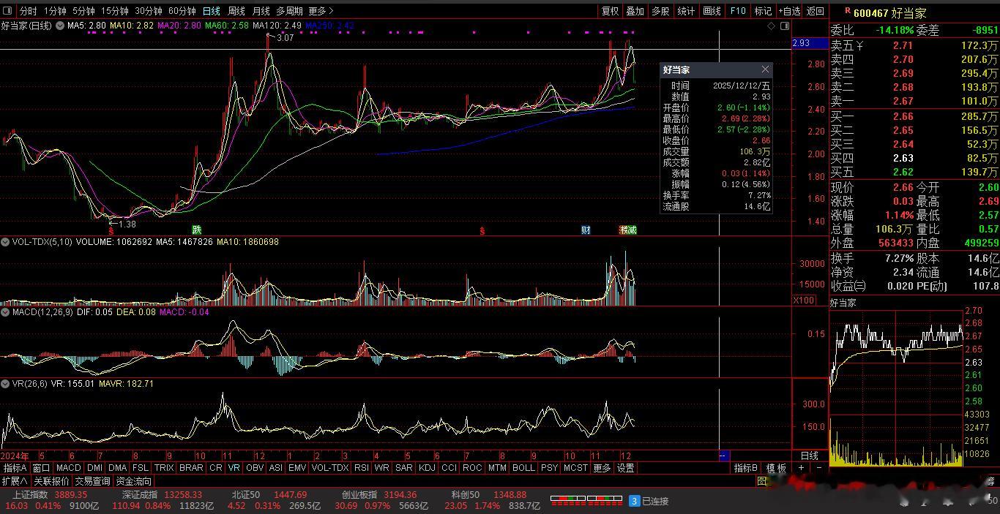1000x514 pixels.
Task: Click the plus zoom icon beside 模板
Action: (802, 468)
